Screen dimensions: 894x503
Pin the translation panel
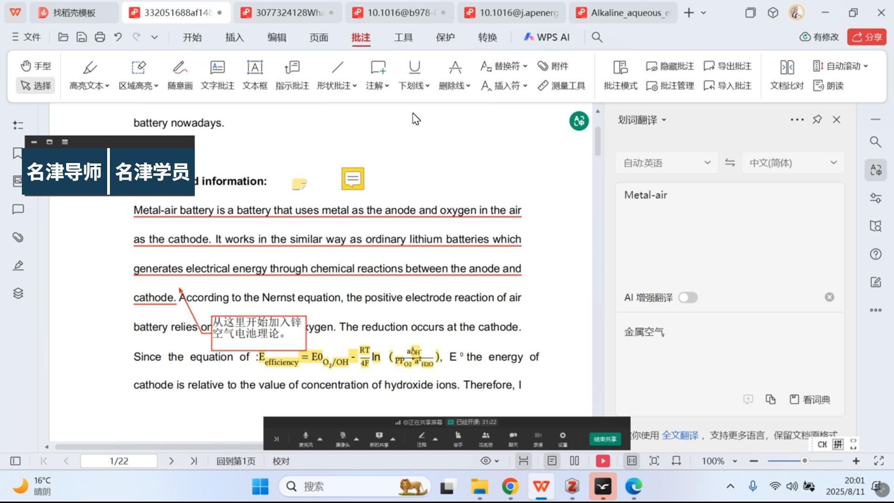point(817,120)
